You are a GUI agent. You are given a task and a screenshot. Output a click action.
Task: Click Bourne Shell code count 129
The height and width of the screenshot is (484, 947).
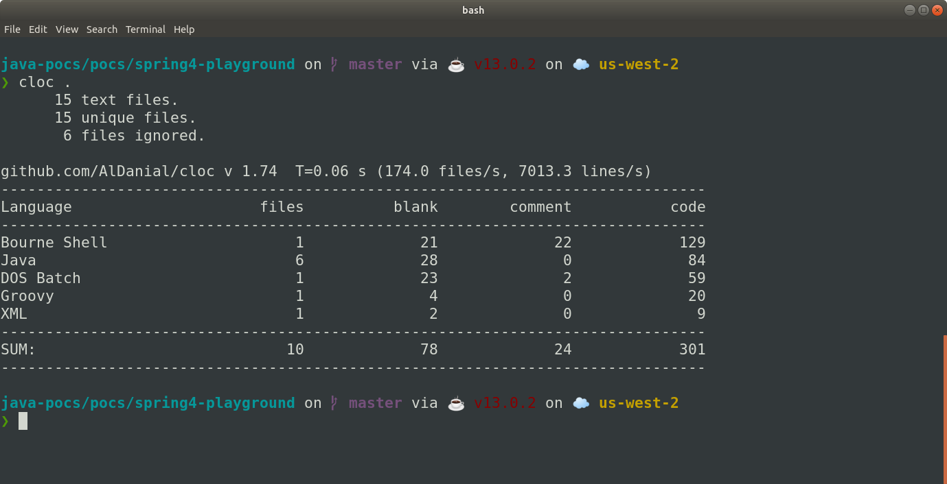point(692,243)
